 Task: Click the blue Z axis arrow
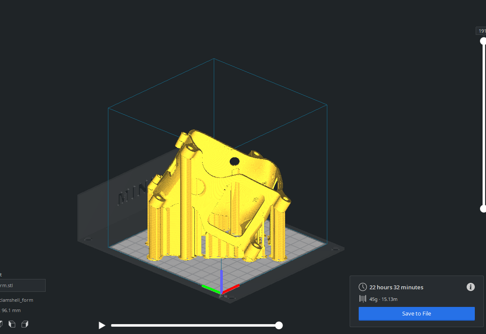(x=221, y=279)
